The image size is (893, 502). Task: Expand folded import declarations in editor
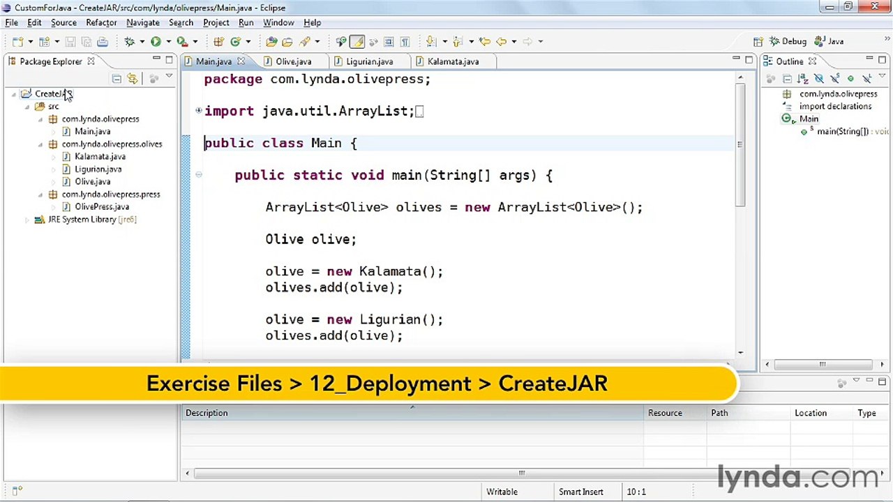point(199,110)
